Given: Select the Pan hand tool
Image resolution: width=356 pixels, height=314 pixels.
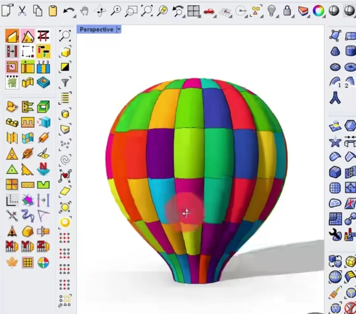Looking at the screenshot, I should click(84, 11).
